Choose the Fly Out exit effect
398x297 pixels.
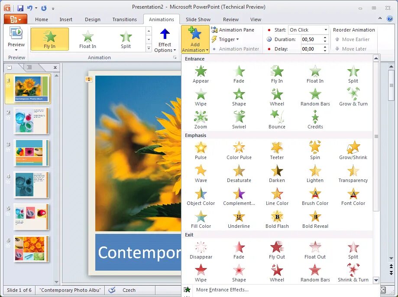(277, 250)
